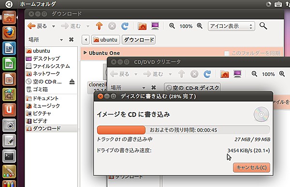Open LibreOffice Writer in the launcher
The image size is (290, 187).
[x=9, y=48]
